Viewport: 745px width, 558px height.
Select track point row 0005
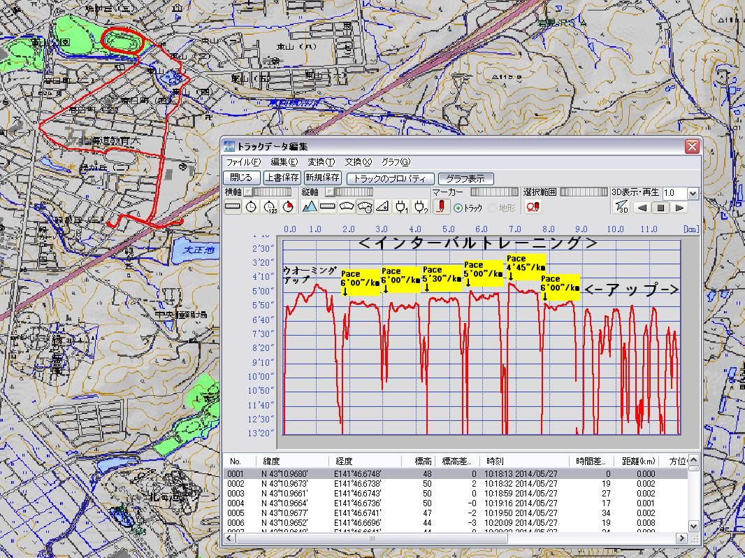click(456, 513)
